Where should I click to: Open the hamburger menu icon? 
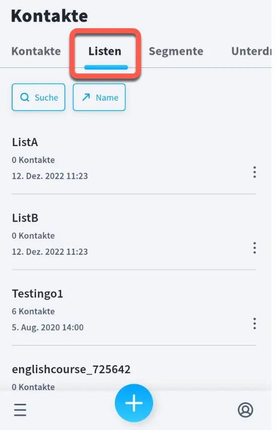(x=20, y=410)
